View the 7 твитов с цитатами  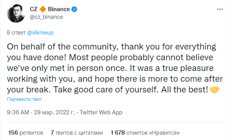coord(77,133)
